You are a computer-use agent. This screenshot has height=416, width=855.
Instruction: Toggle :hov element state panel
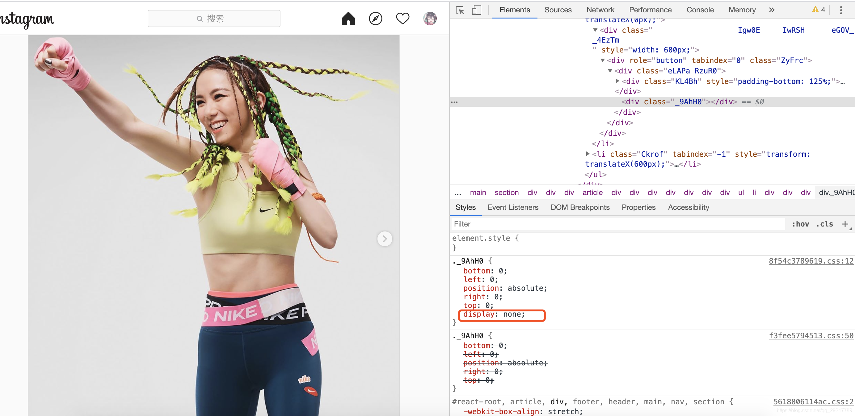[x=800, y=224]
